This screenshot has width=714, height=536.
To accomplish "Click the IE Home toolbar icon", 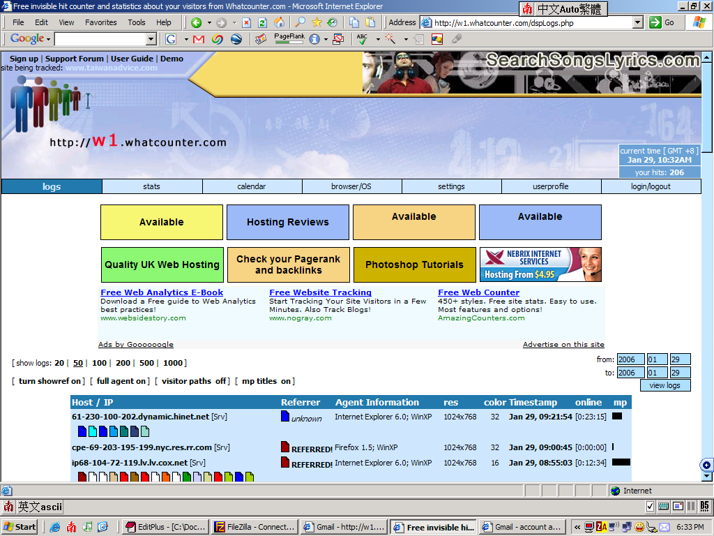I will click(279, 22).
